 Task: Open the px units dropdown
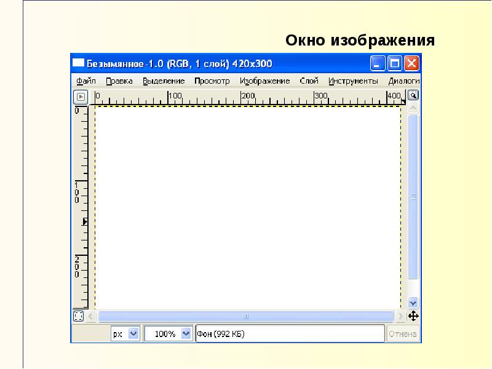125,334
